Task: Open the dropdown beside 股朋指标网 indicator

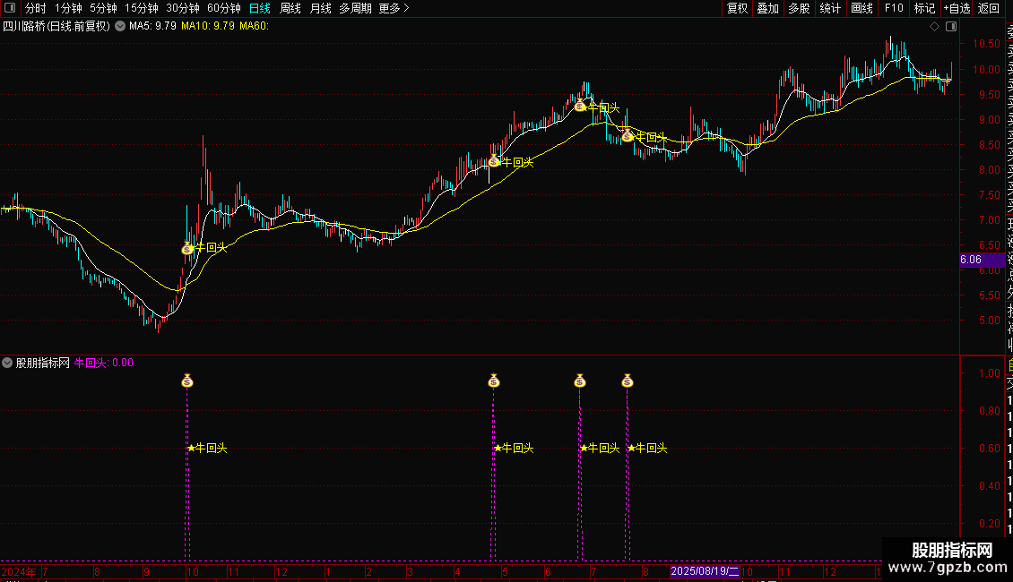Action: click(7, 363)
